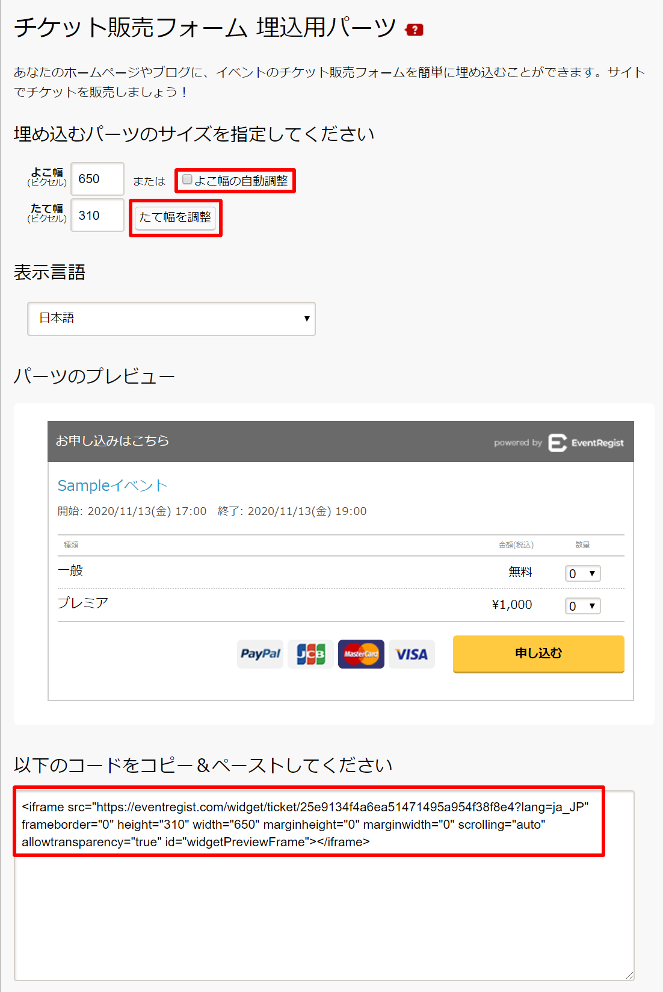
Task: Click the お申し込みはこちら header text
Action: click(113, 441)
